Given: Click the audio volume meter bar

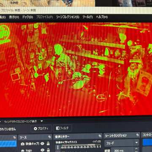Looking at the screenshot, I should [81, 145].
